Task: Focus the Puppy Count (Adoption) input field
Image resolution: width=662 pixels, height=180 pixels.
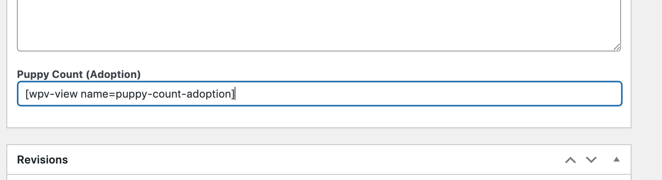Action: click(320, 94)
